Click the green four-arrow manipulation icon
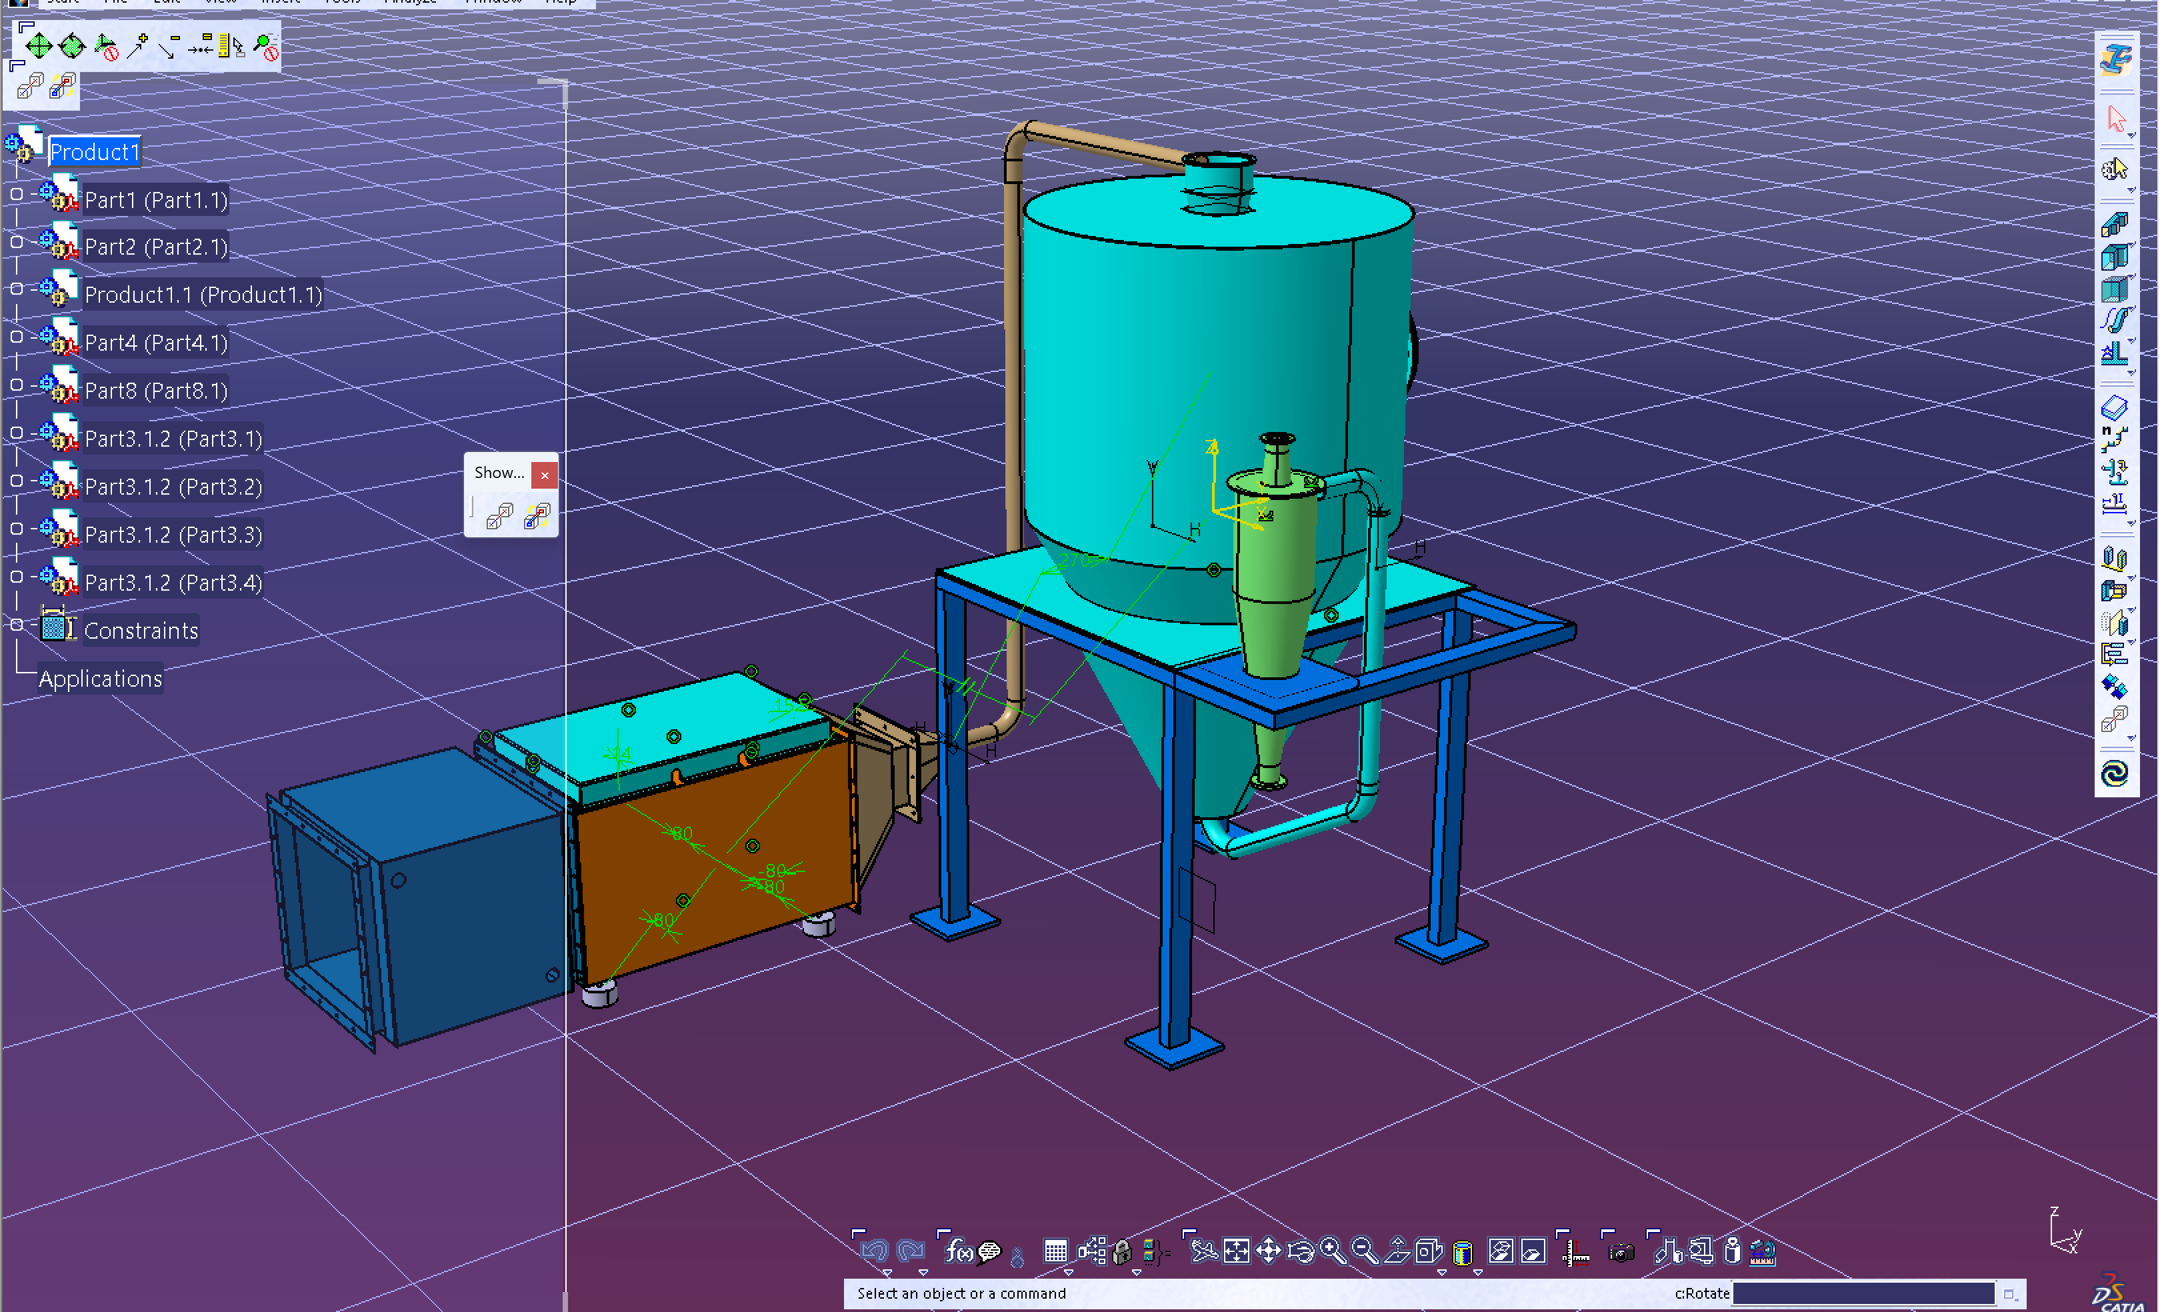The width and height of the screenshot is (2160, 1312). [39, 45]
